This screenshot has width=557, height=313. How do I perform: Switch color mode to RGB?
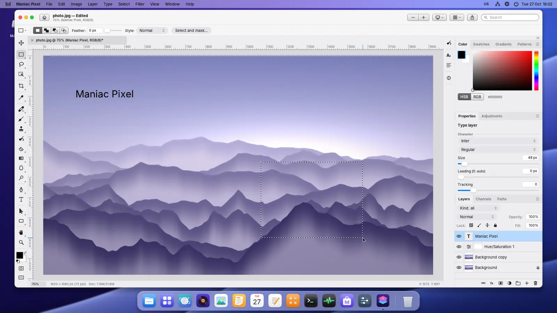point(477,97)
